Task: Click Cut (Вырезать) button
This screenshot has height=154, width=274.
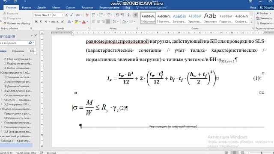Action: click(x=10, y=13)
